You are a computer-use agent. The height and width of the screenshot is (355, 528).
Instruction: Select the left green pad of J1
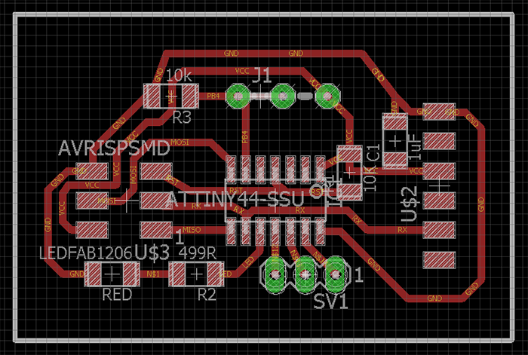point(238,96)
